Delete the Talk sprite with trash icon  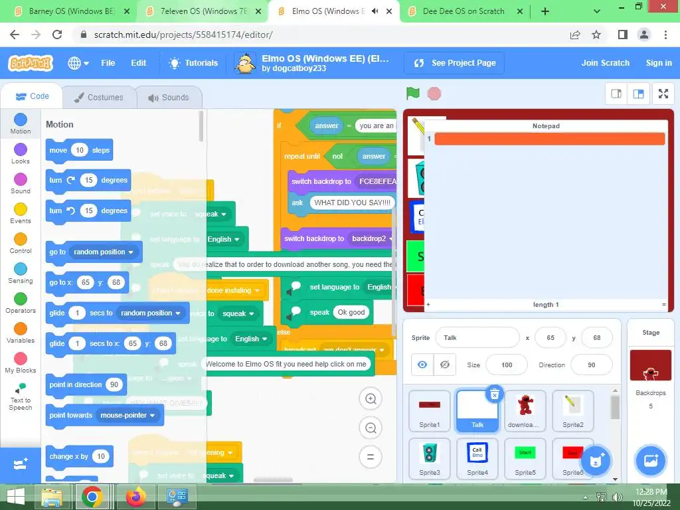click(494, 394)
